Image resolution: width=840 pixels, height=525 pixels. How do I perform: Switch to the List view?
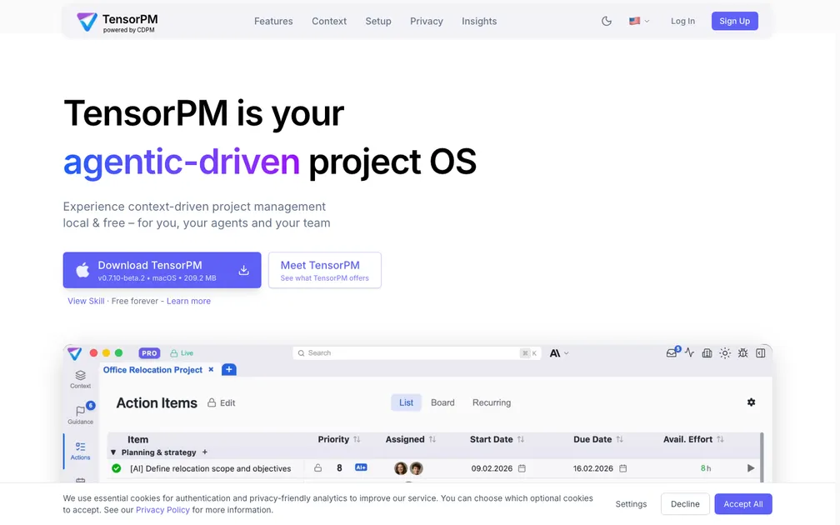tap(406, 402)
